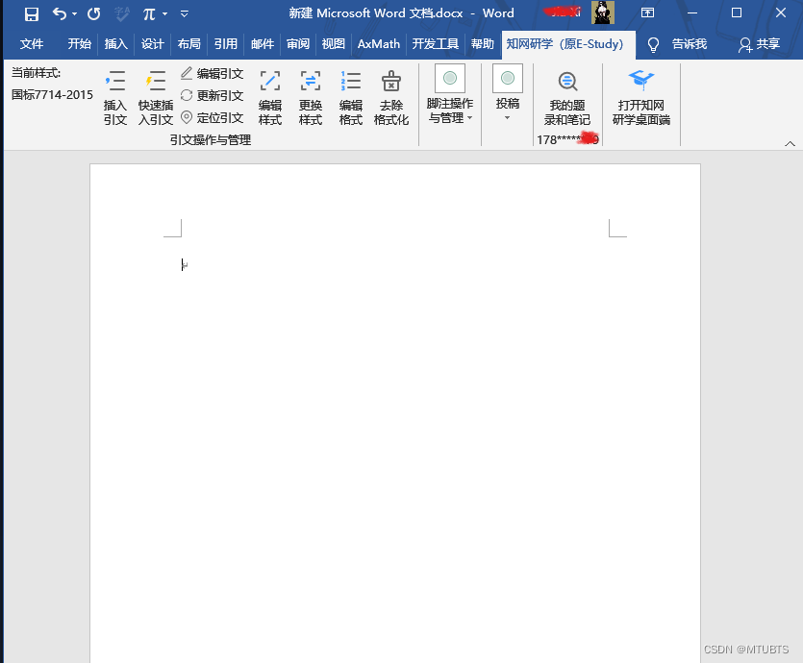Open the 投稿 submission dropdown
Image resolution: width=803 pixels, height=663 pixels.
pyautogui.click(x=508, y=93)
